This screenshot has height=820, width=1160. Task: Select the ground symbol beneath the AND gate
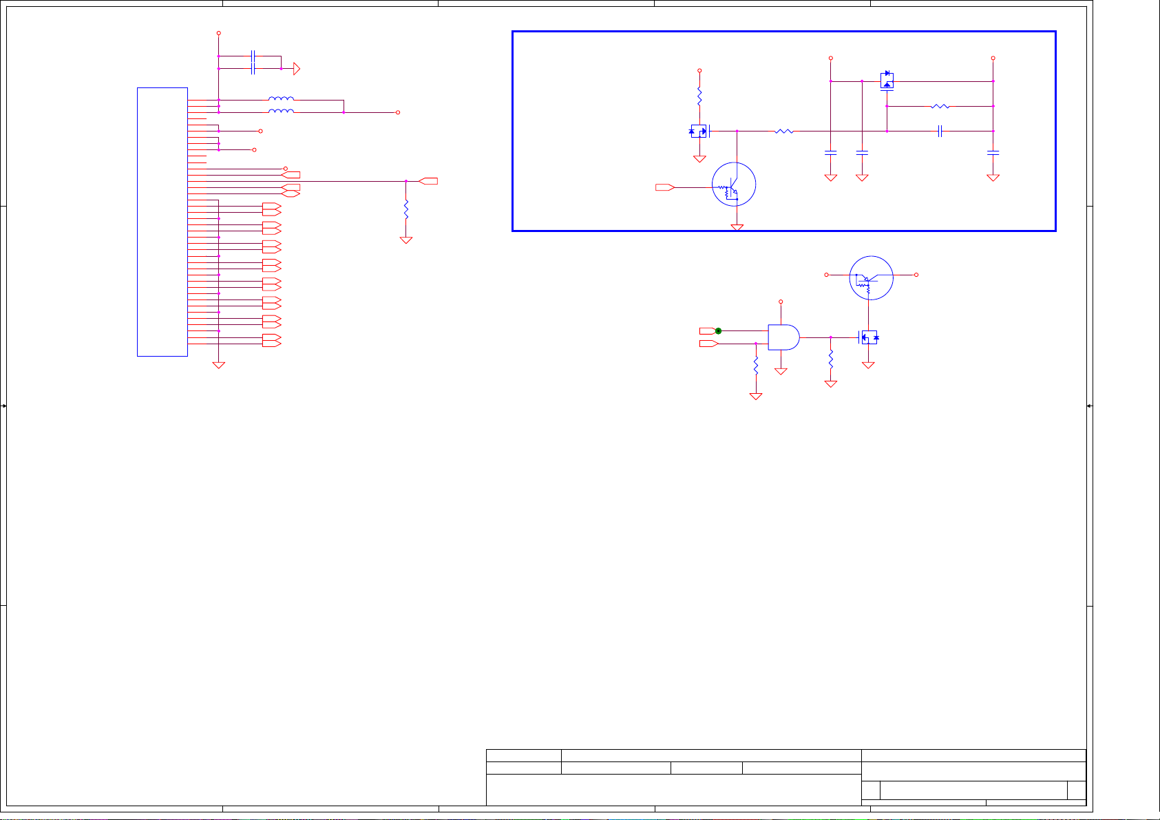click(781, 371)
